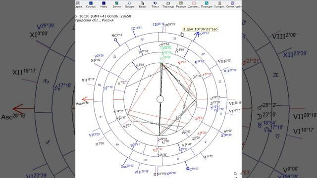Open the Селектор toolbar icon
Image resolution: width=317 pixels, height=178 pixels.
coord(232,4)
